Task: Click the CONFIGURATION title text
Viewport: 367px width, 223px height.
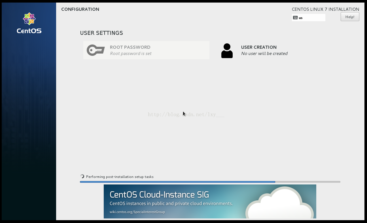Action: coord(80,9)
